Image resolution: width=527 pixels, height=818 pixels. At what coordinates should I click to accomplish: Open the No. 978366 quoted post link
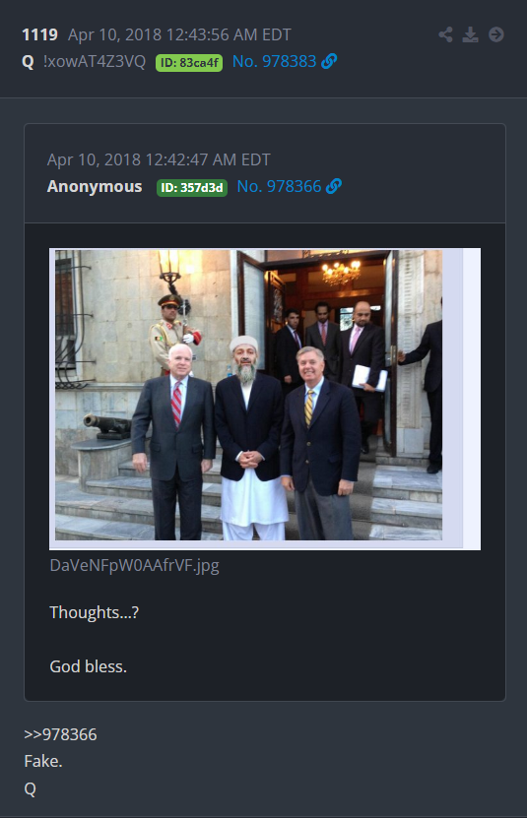(x=279, y=186)
